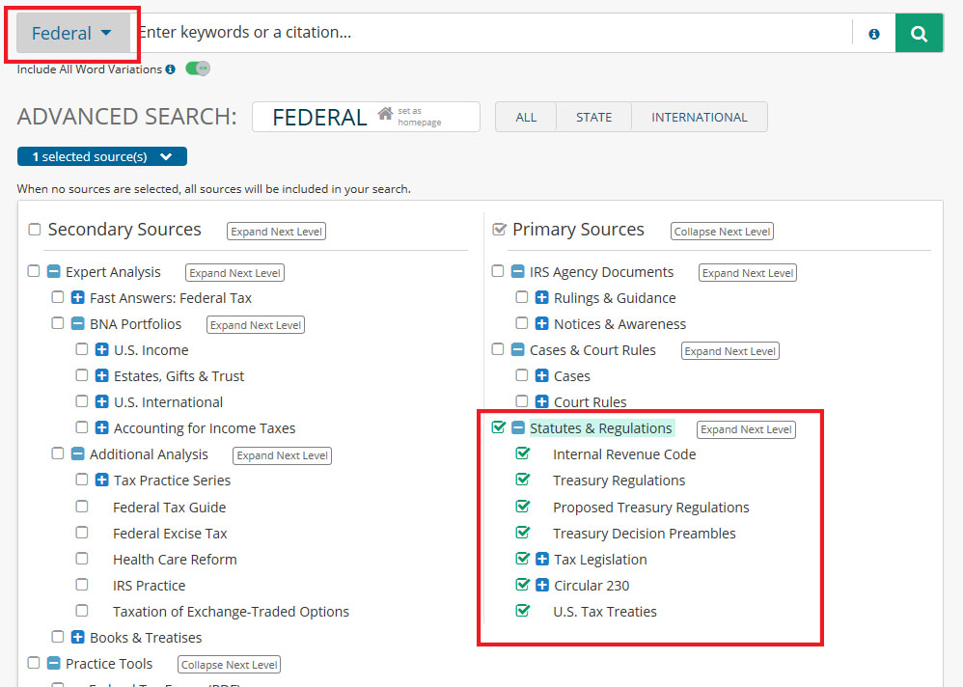
Task: Open the 1 selected source(s) dropdown
Action: tap(102, 156)
